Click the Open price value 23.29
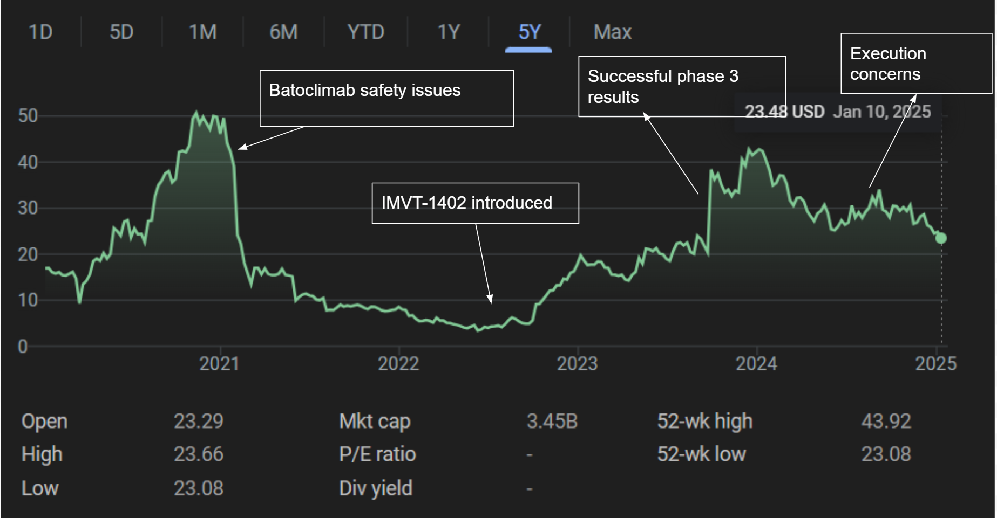The image size is (997, 518). [x=198, y=421]
